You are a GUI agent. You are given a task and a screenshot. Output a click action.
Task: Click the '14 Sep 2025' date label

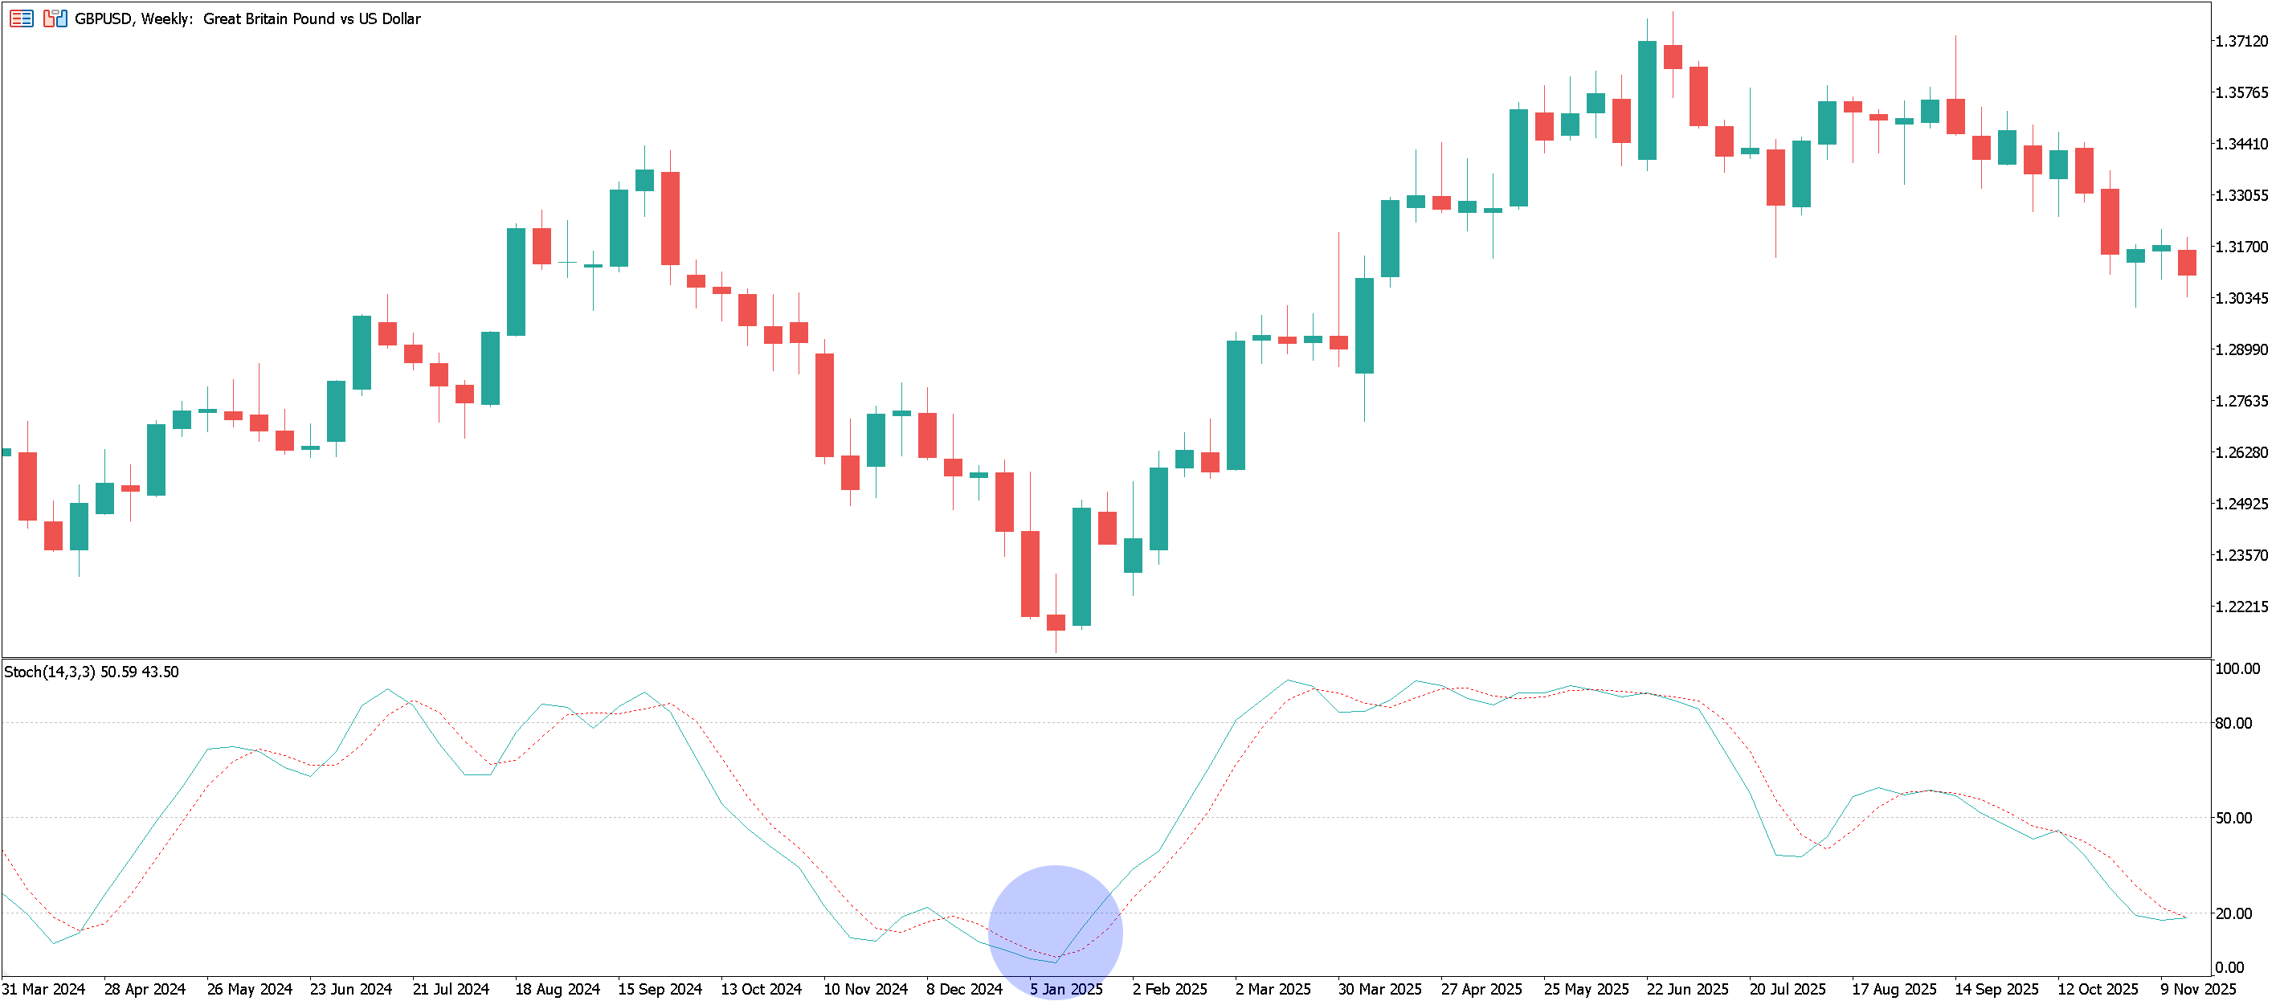click(1996, 990)
